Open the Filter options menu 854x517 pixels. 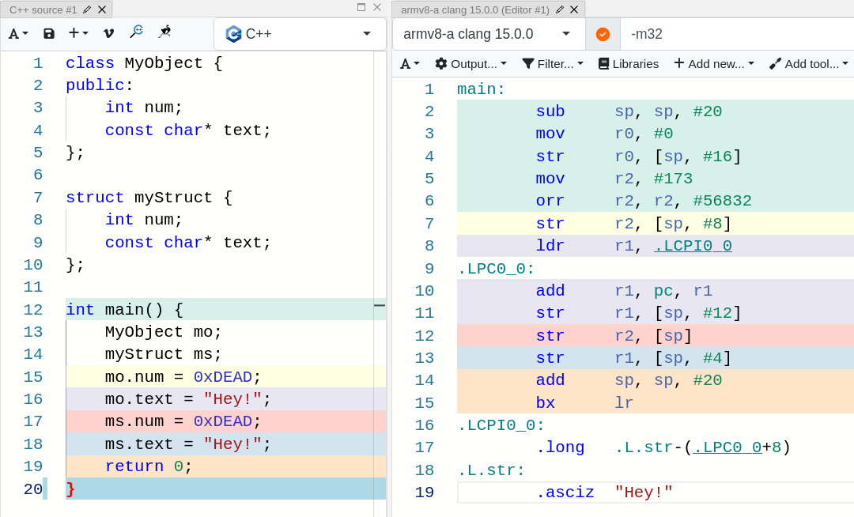553,63
